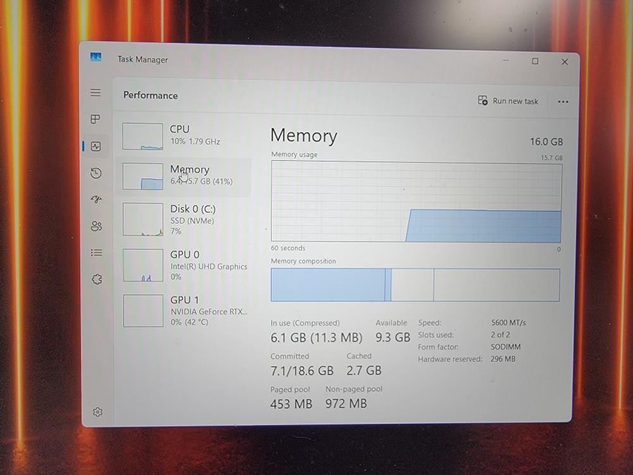Select GPU 1 NVIDIA GeForce entry
The width and height of the screenshot is (633, 475).
[x=185, y=310]
